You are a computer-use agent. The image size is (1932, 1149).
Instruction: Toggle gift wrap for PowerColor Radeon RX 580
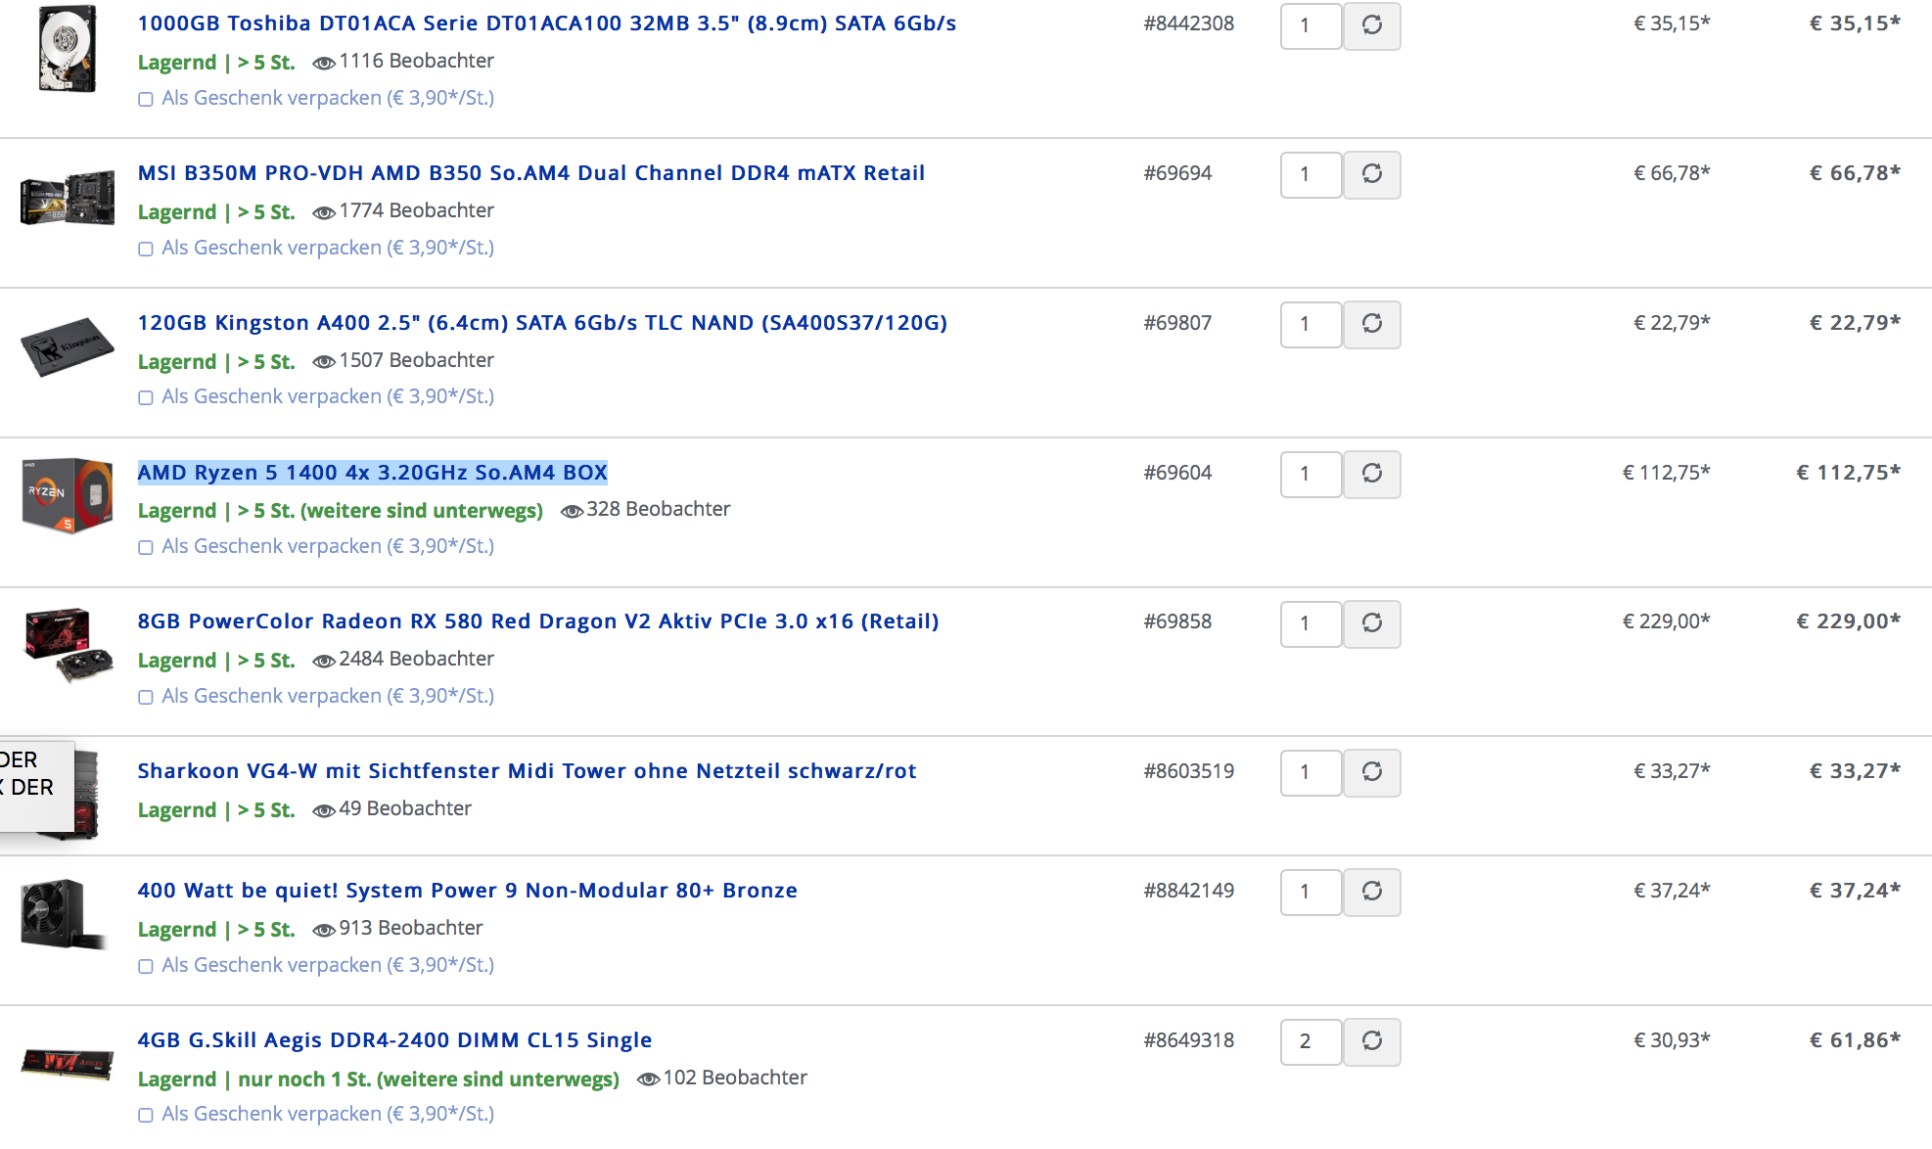coord(146,697)
